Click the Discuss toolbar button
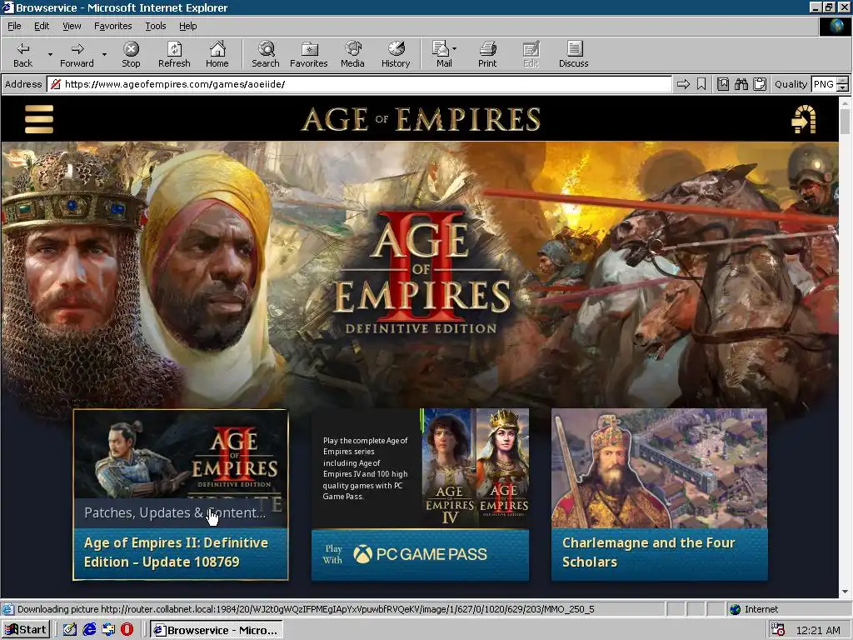Viewport: 853px width, 640px height. click(573, 54)
